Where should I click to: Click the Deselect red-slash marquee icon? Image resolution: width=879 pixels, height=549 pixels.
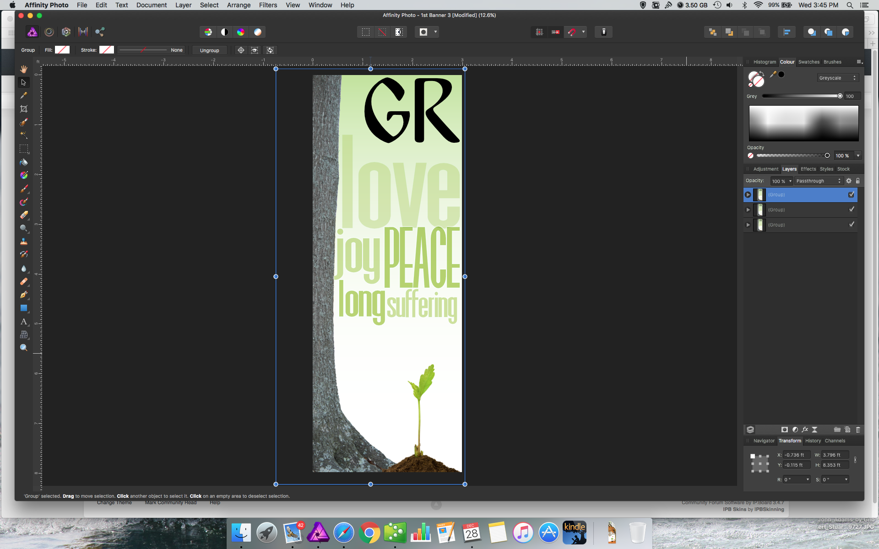[382, 32]
